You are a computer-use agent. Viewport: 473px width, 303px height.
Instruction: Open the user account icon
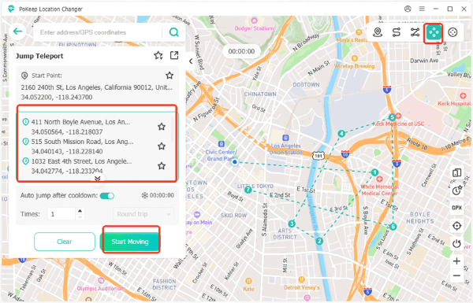[x=408, y=9]
